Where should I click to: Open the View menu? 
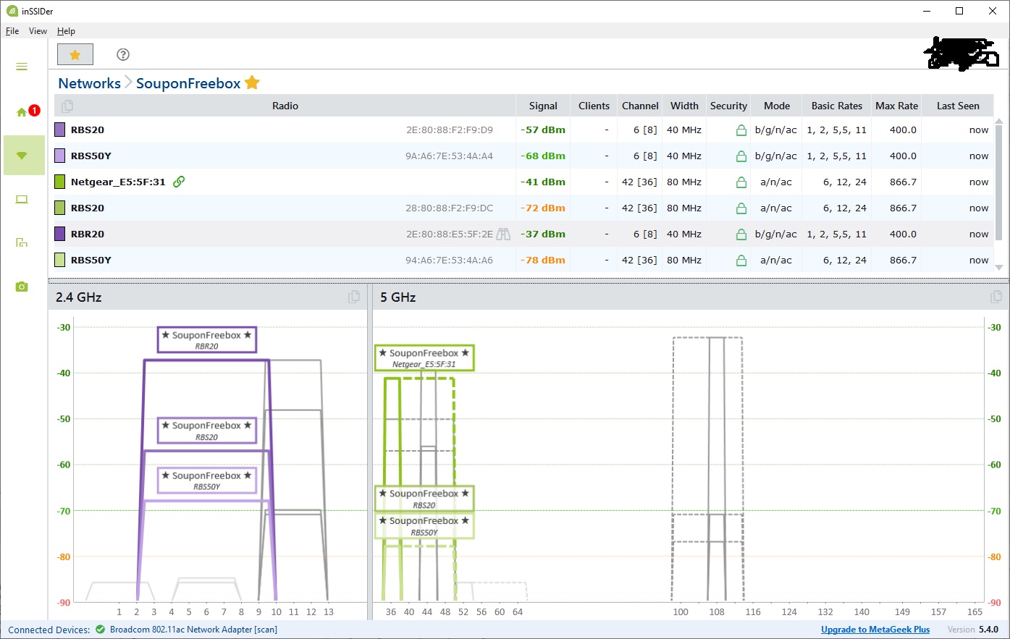38,31
